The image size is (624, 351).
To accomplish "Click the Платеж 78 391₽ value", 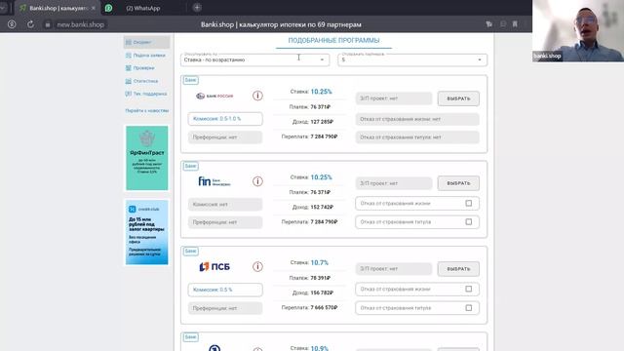I will pyautogui.click(x=321, y=278).
